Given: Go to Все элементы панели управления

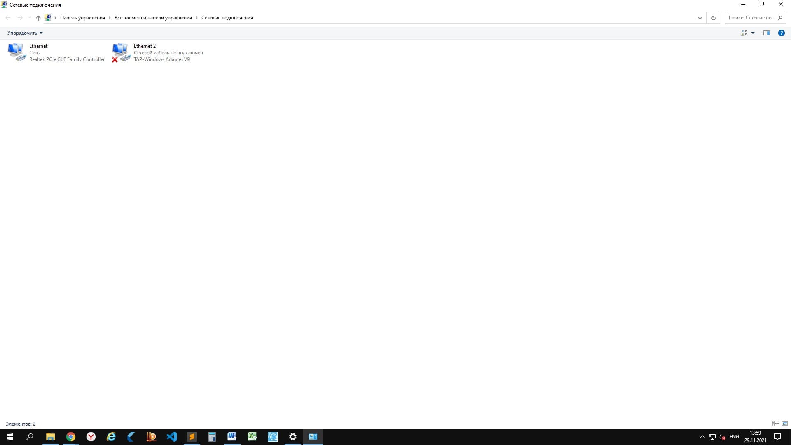Looking at the screenshot, I should click(x=153, y=18).
